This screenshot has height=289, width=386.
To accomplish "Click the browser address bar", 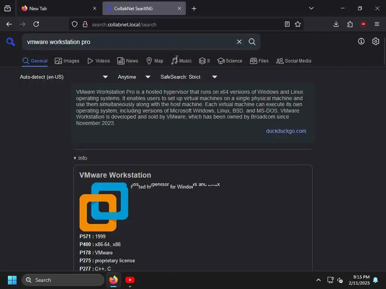I will (186, 24).
